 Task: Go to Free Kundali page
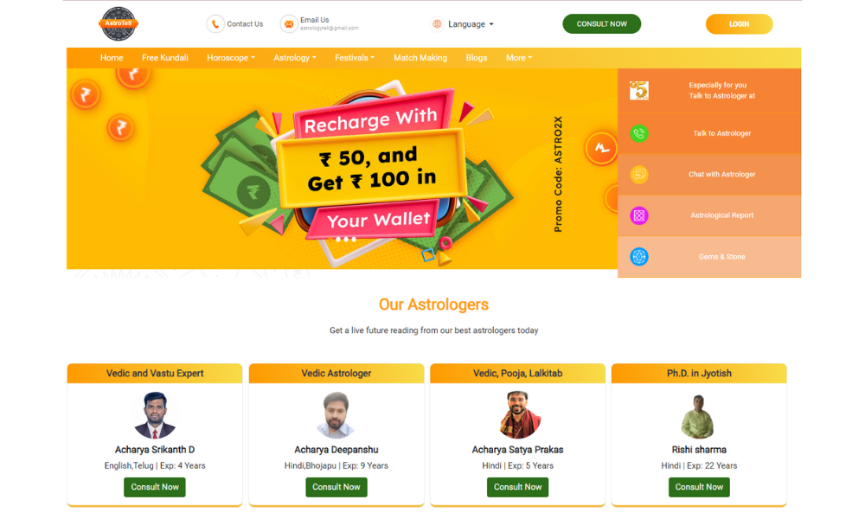pos(165,58)
